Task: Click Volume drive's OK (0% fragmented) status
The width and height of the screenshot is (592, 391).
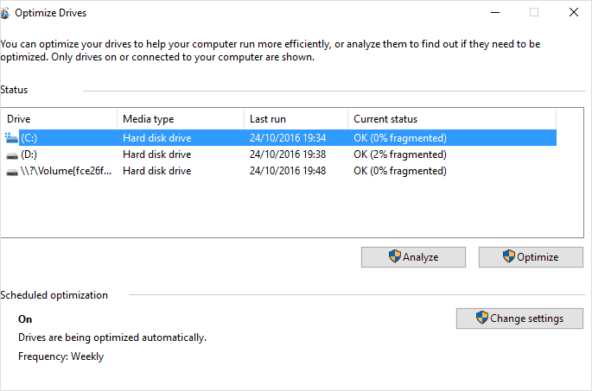Action: click(400, 171)
